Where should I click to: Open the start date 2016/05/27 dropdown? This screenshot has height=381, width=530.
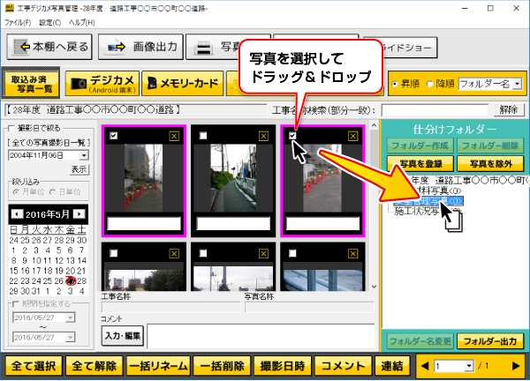(71, 317)
